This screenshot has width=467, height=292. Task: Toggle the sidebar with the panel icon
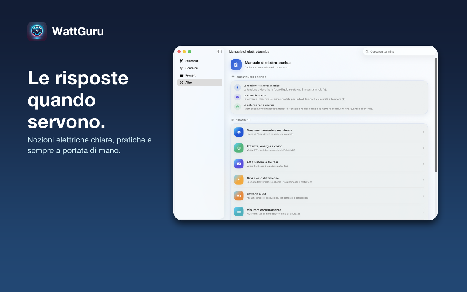pos(219,51)
